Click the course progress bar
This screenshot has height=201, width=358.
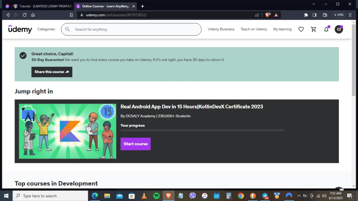click(202, 131)
